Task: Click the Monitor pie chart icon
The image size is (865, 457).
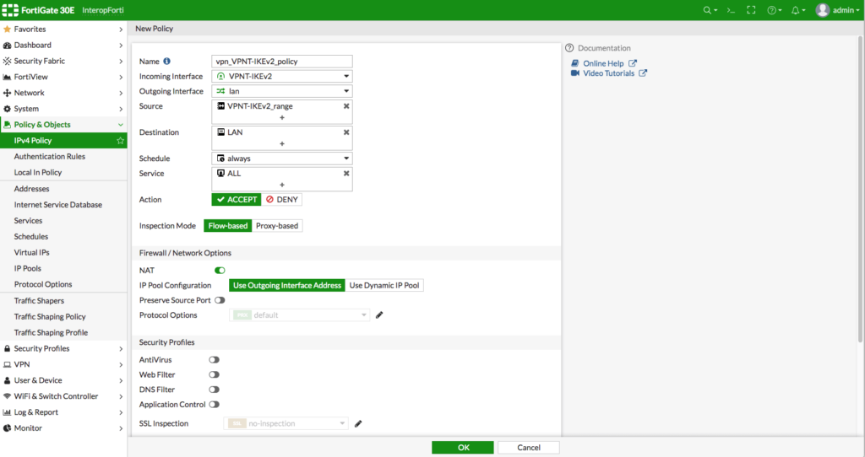Action: coord(7,427)
